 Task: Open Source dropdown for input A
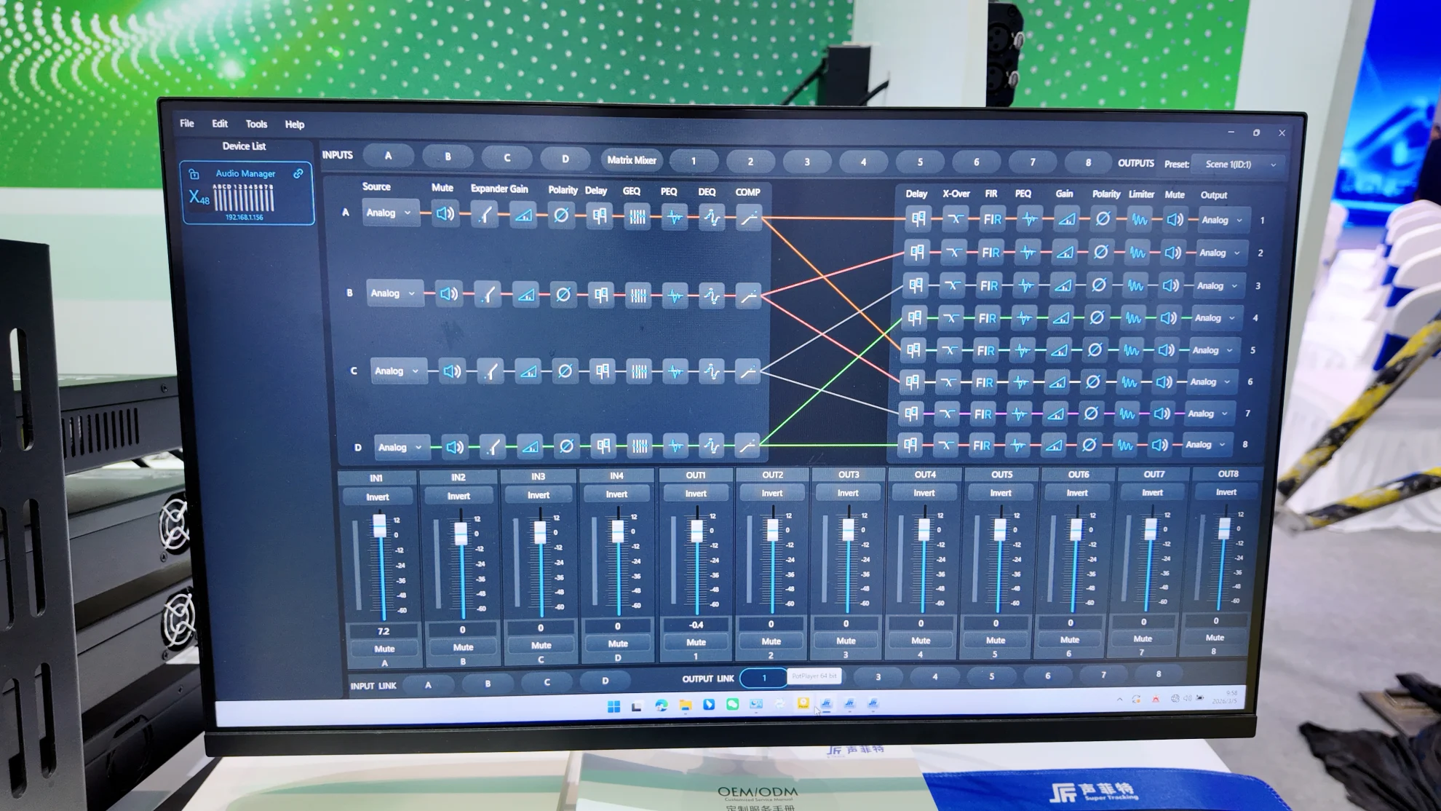pos(389,213)
